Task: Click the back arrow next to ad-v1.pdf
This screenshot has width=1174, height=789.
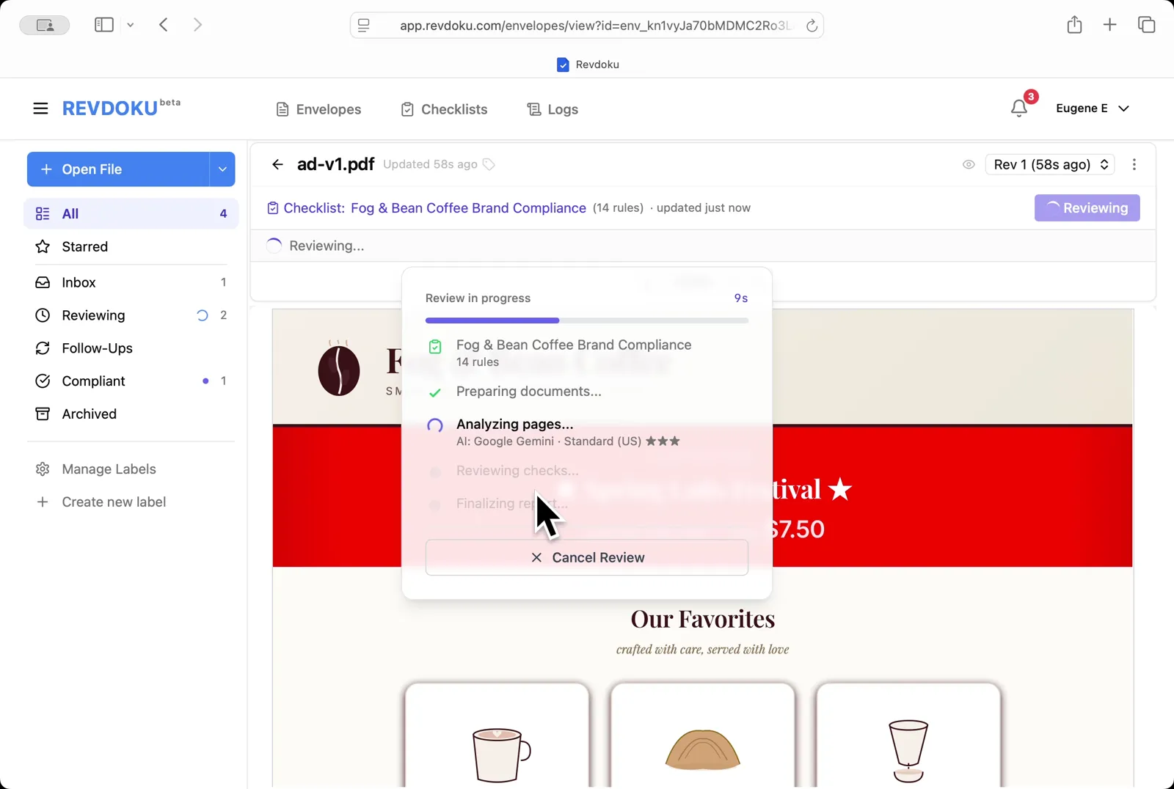Action: pos(277,164)
